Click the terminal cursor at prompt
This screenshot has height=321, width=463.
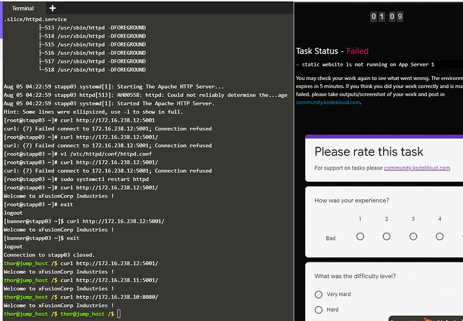click(119, 314)
